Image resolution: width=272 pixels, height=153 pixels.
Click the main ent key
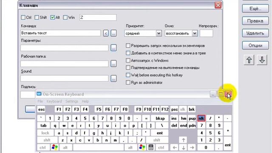[160, 133]
